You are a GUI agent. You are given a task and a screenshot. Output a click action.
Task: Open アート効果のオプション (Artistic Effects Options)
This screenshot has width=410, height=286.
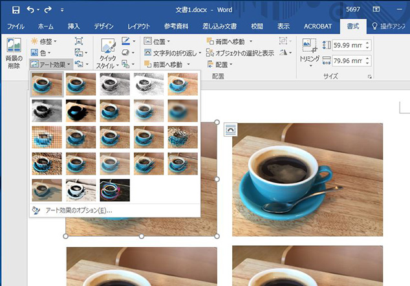[78, 210]
